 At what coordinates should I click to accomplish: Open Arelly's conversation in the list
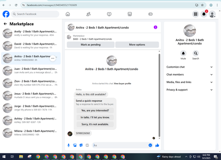pyautogui.click(x=31, y=33)
